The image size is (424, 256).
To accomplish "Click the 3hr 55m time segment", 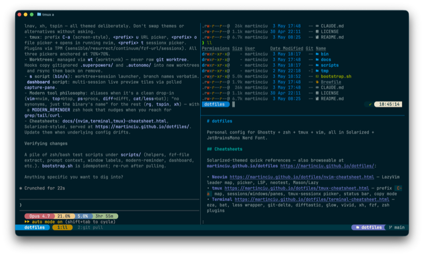I will (x=104, y=216).
